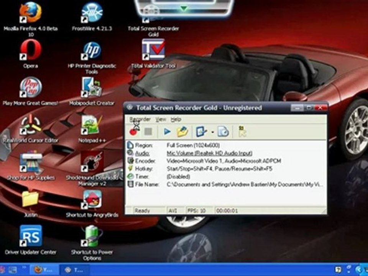
Task: Click the Mic Volume audio input link
Action: coord(209,153)
